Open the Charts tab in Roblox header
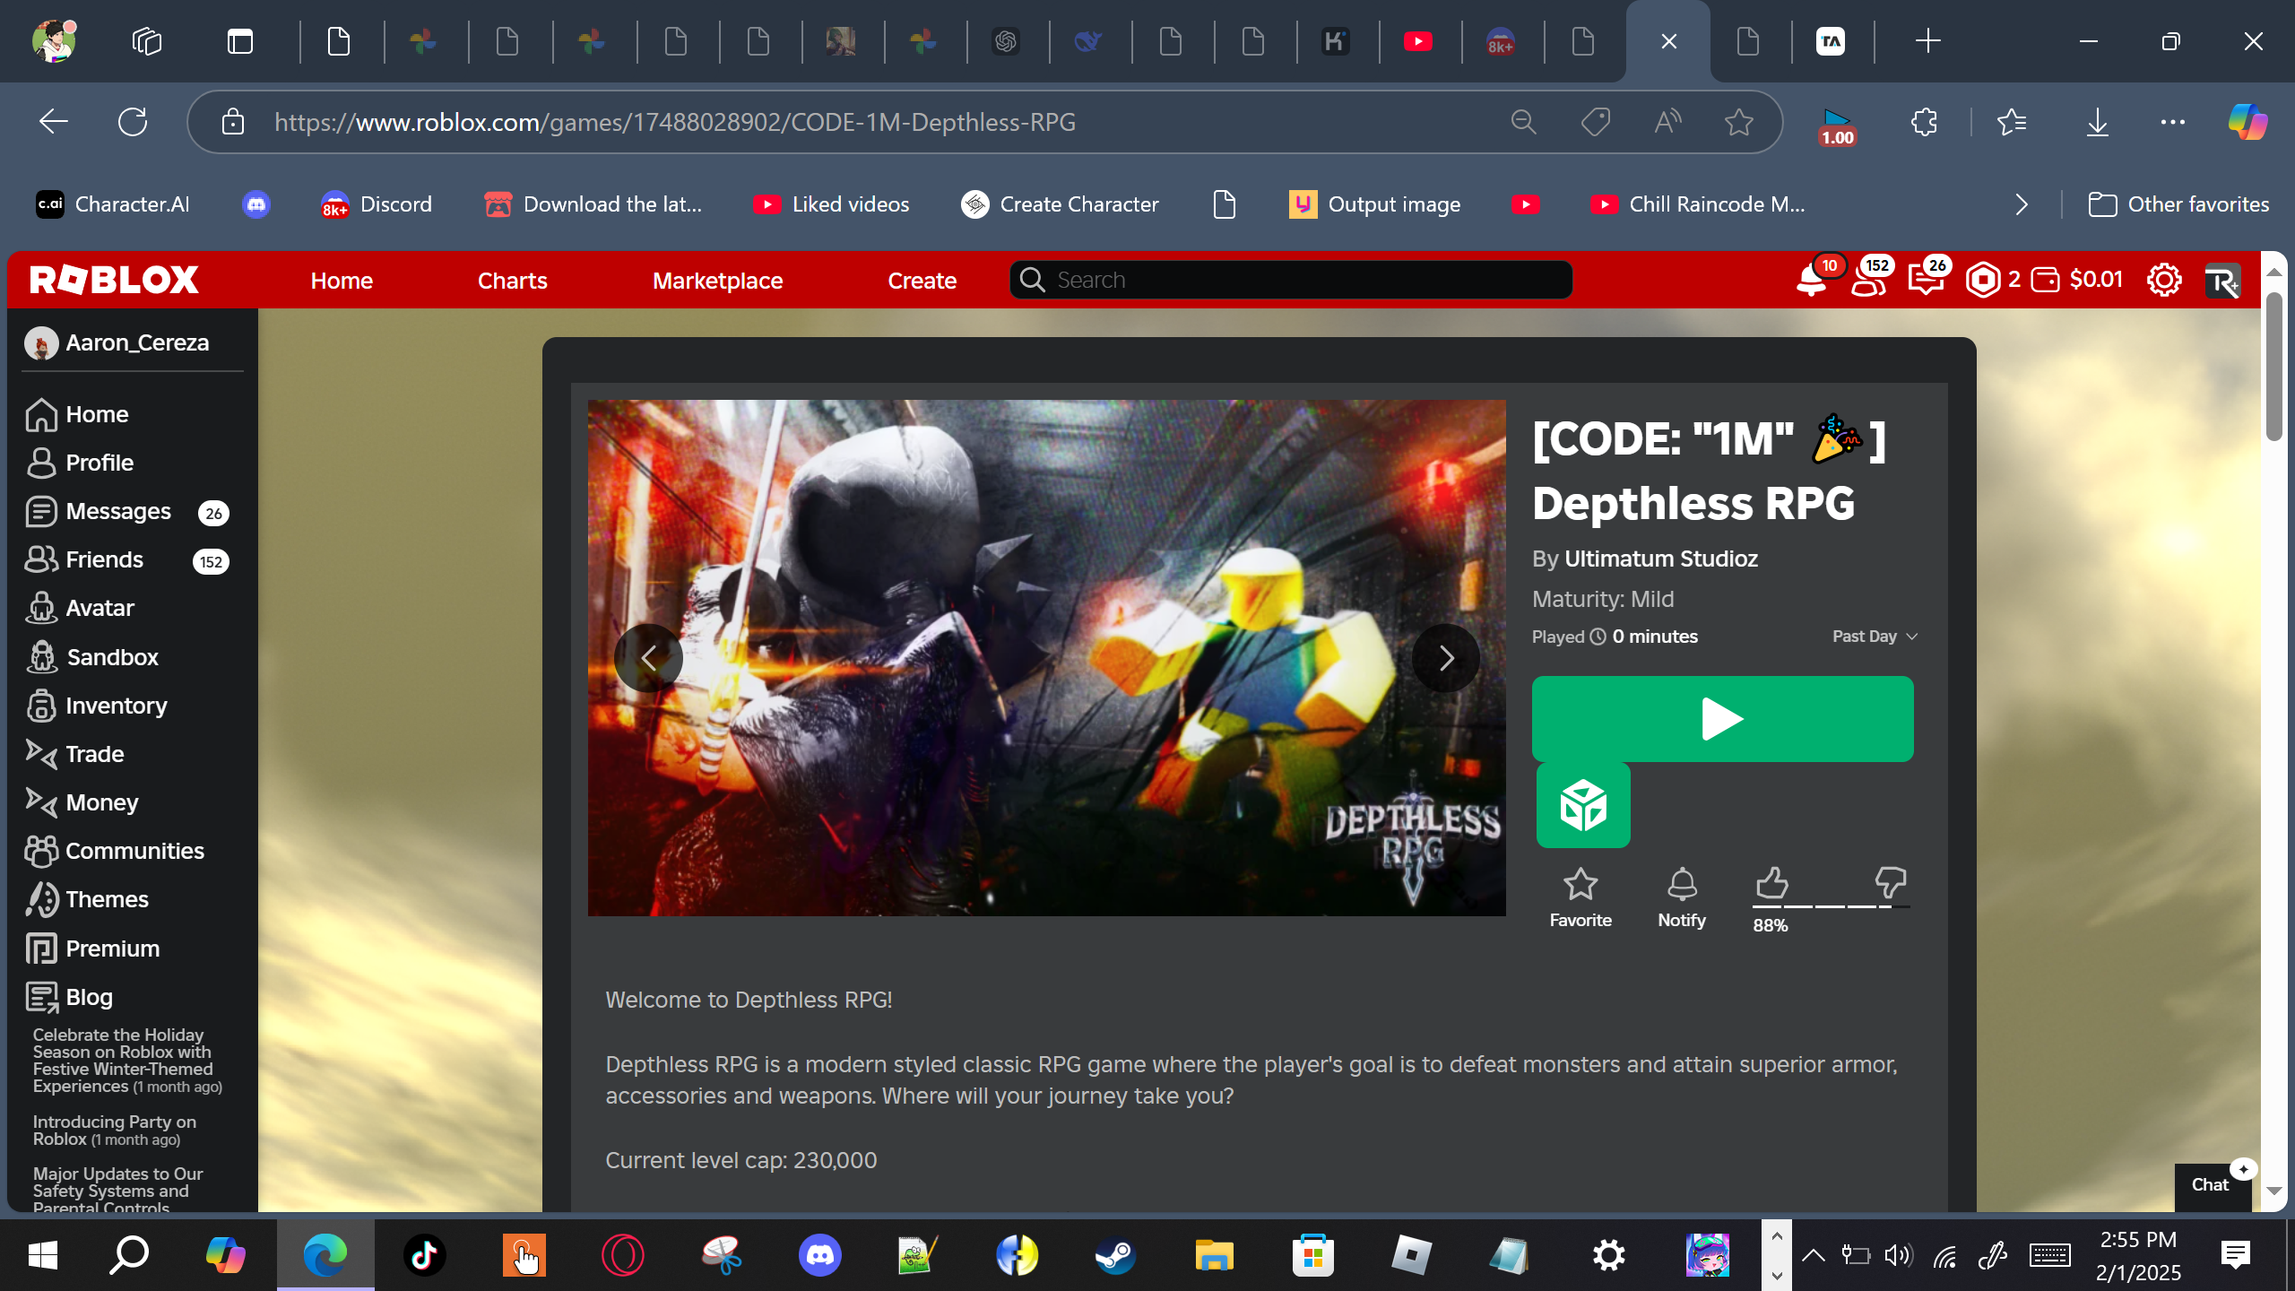The width and height of the screenshot is (2295, 1291). (x=512, y=281)
